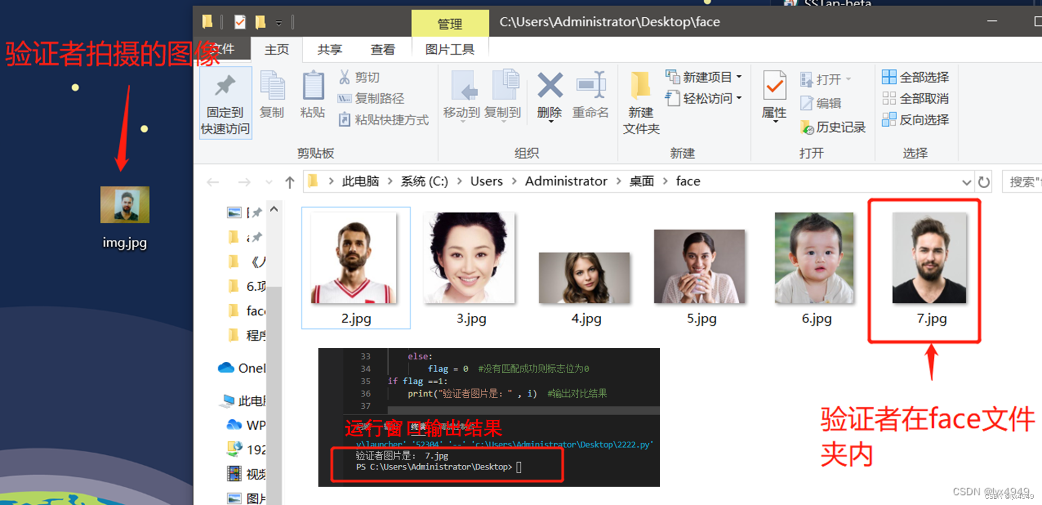Open Recent locations dropdown beside Forward arrow

click(269, 182)
